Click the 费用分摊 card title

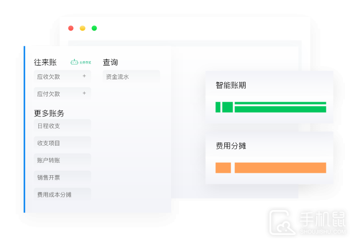click(231, 146)
